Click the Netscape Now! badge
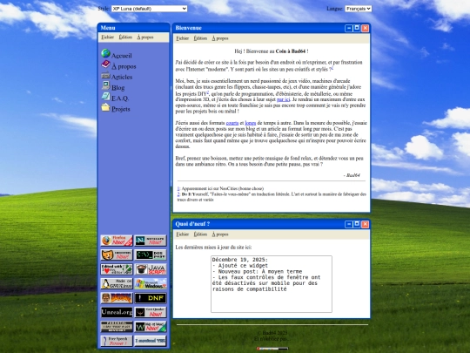Viewport: 470px width, 353px height. (151, 241)
